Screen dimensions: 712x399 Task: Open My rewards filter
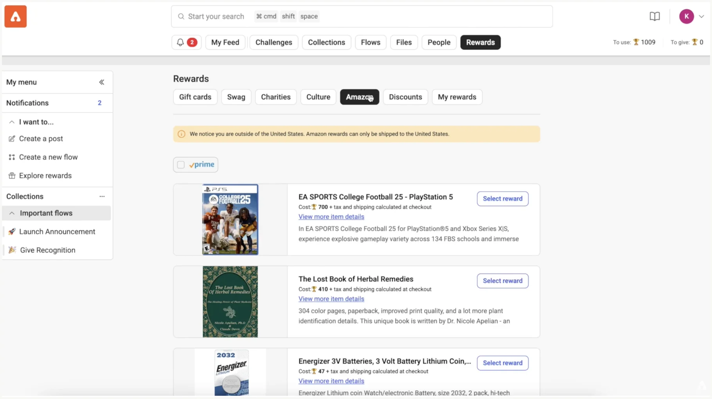pyautogui.click(x=457, y=97)
